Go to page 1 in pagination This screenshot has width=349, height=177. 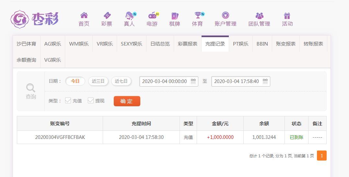pos(322,155)
